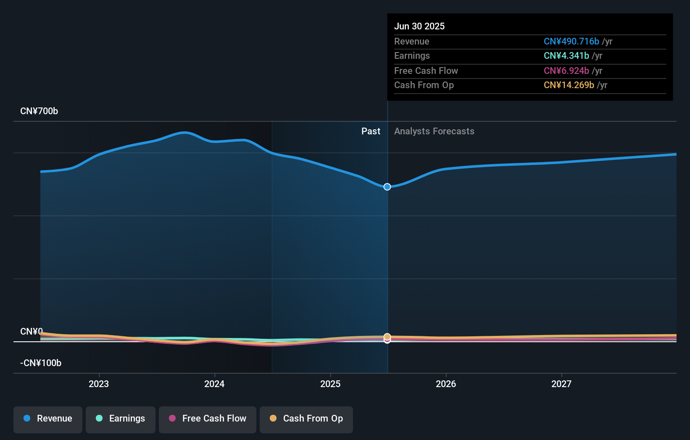The image size is (690, 440).
Task: Select the Cash From Op marker near the divider
Action: (387, 337)
